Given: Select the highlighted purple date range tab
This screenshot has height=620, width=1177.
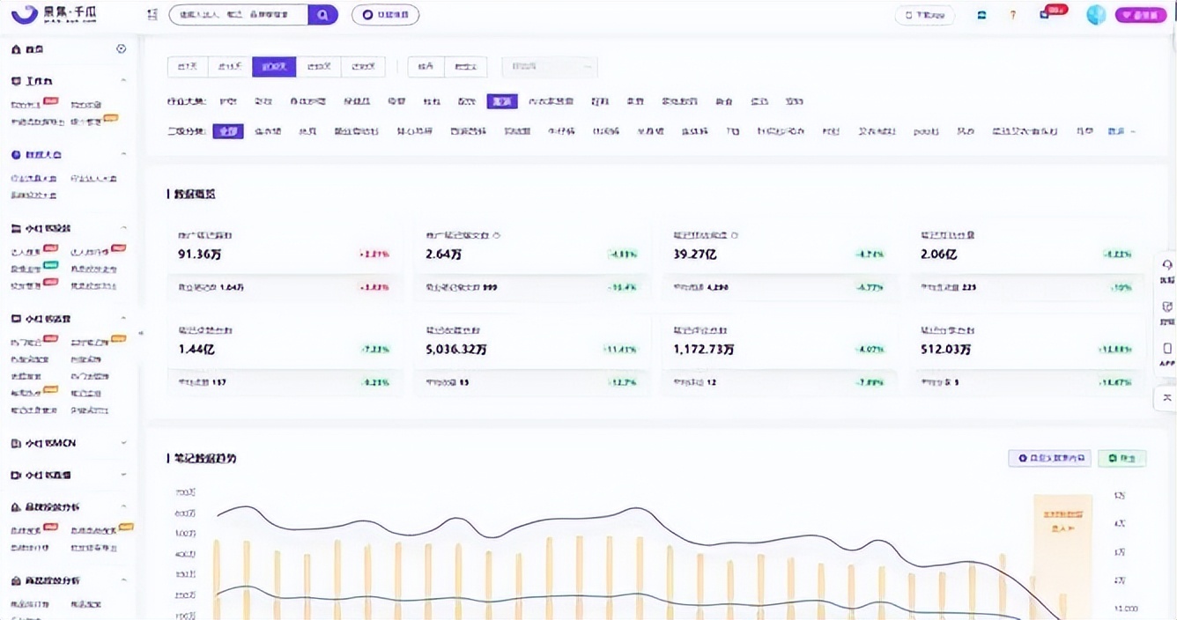Looking at the screenshot, I should (274, 67).
